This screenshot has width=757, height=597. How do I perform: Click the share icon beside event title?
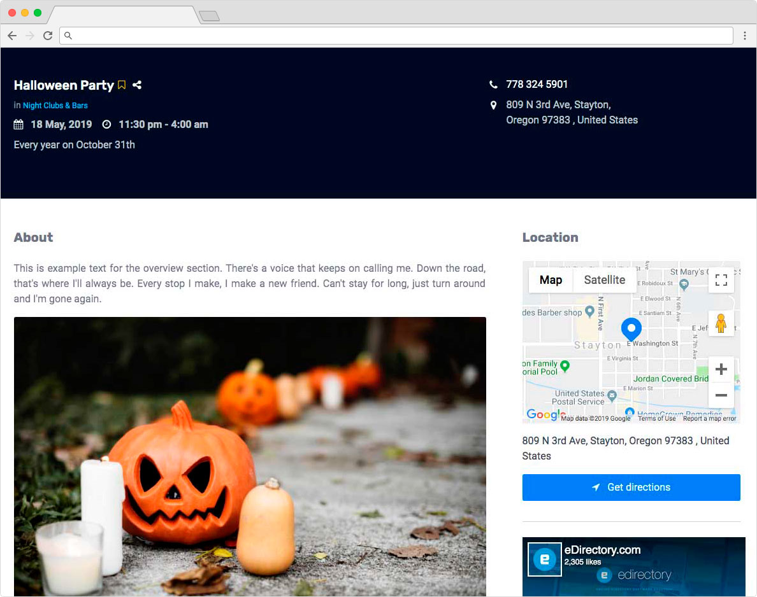pyautogui.click(x=137, y=85)
